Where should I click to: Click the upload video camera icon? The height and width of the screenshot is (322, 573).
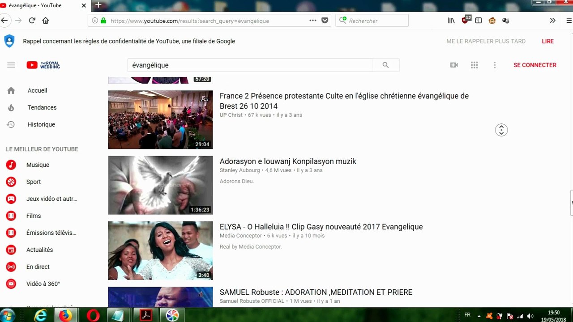pyautogui.click(x=454, y=65)
